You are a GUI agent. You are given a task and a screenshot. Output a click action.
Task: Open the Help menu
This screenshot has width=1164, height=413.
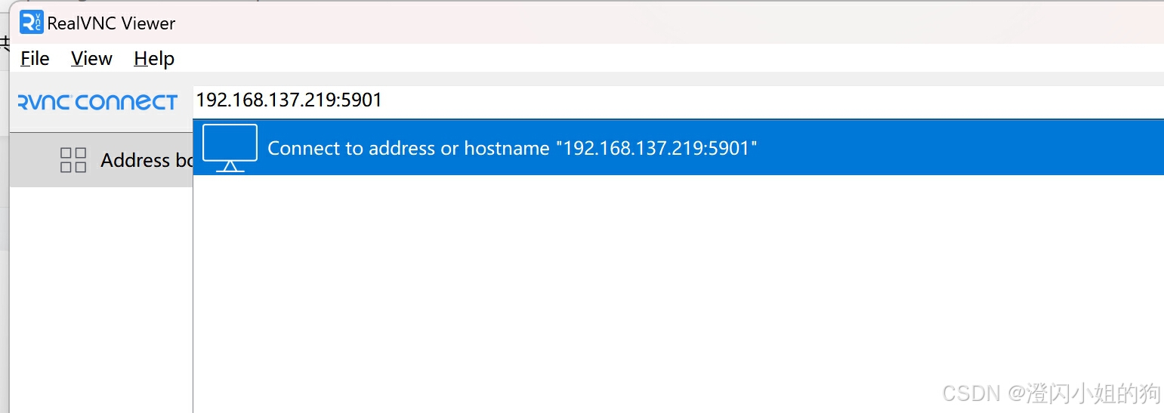coord(154,58)
